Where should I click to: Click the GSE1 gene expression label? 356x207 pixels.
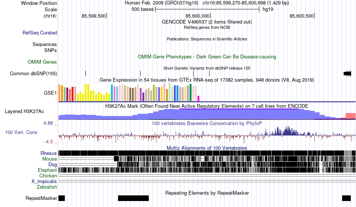tap(50, 93)
